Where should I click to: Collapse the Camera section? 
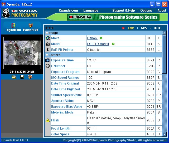coord(47,55)
